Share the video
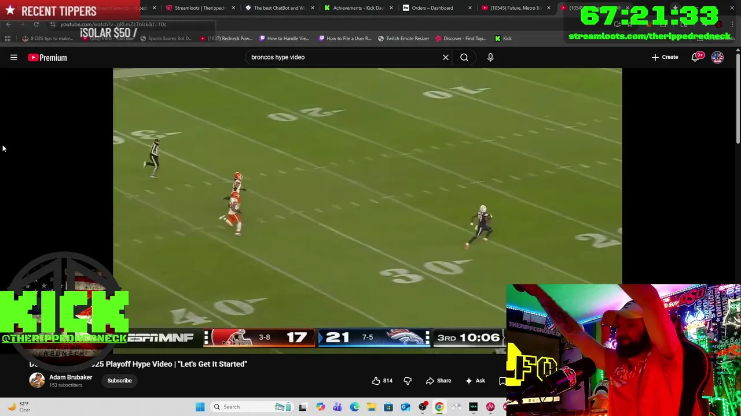741x416 pixels. (438, 381)
